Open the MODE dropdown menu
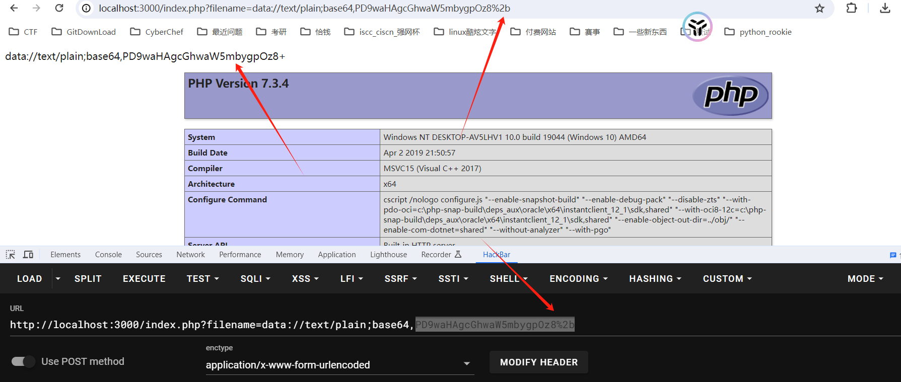The width and height of the screenshot is (901, 382). pos(865,279)
